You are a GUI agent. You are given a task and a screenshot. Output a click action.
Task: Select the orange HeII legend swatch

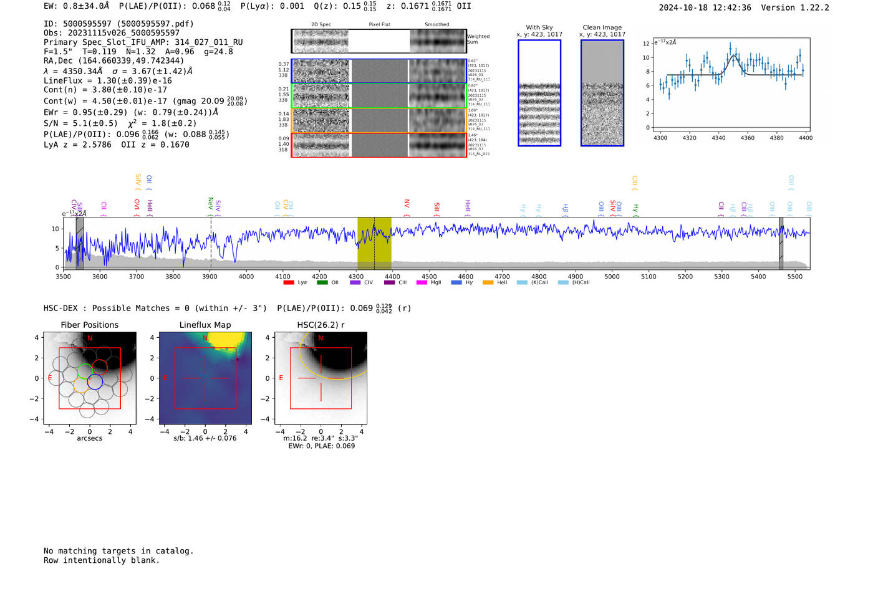click(x=488, y=283)
